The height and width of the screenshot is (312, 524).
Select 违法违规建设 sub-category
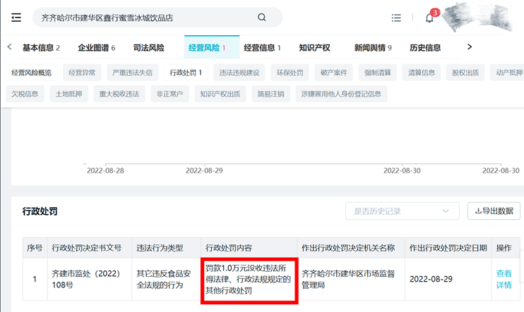[239, 73]
